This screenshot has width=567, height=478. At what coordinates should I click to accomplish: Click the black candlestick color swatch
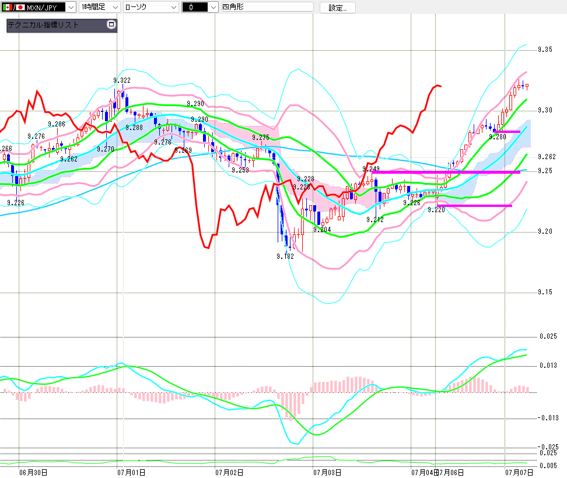(195, 7)
